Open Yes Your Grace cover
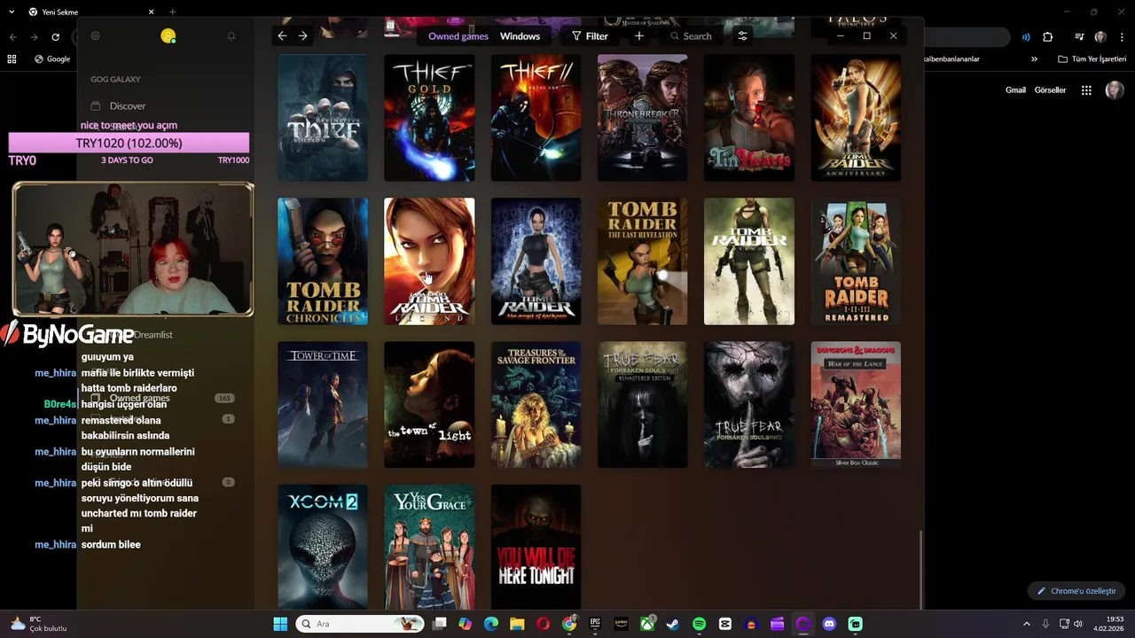 click(x=429, y=547)
